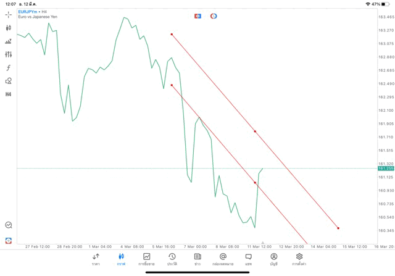395x276 pixels.
Task: Click the current price label 161.255
Action: coord(386,168)
